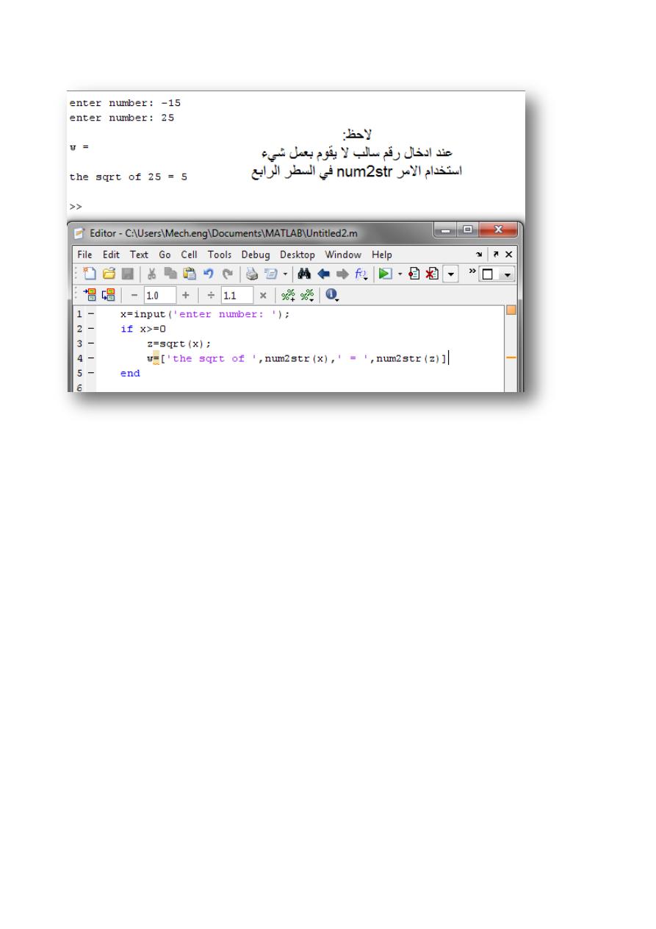Click output text "the sqrt of 25 = 5"
Image resolution: width=656 pixels, height=929 pixels.
128,177
